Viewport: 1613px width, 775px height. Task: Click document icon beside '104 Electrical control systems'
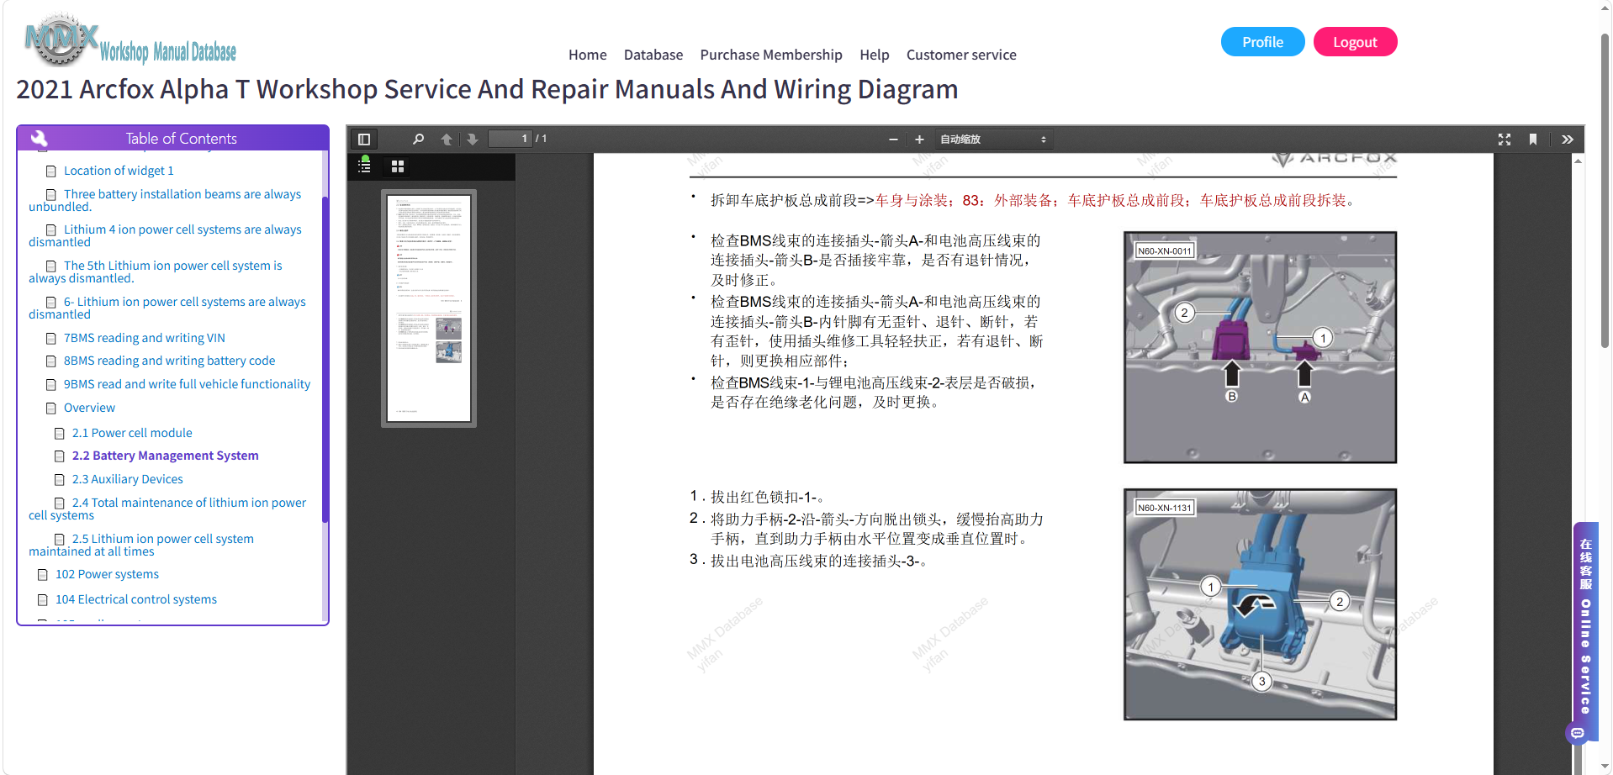(43, 600)
